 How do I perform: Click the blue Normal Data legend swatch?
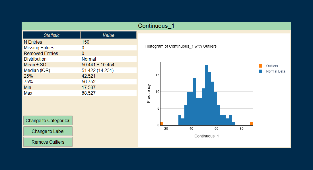point(260,71)
